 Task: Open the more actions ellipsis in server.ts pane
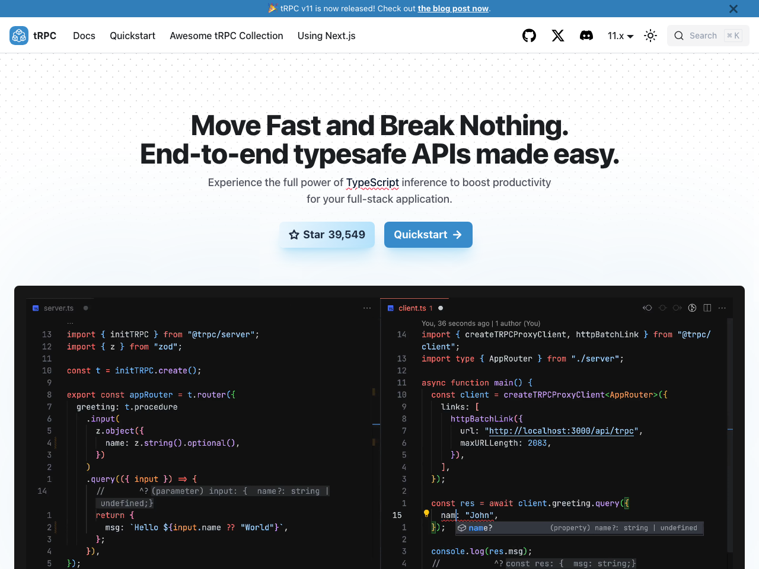point(367,308)
